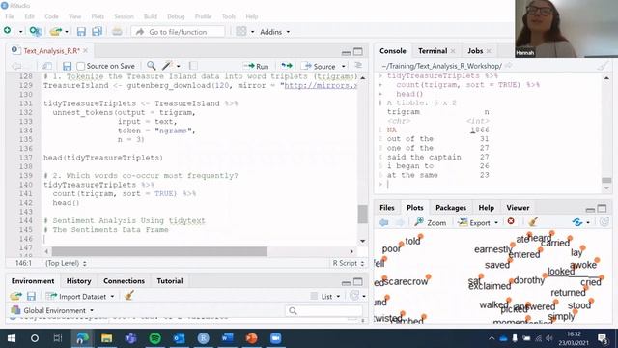The height and width of the screenshot is (348, 618).
Task: Re-run the previous code region
Action: (x=287, y=66)
